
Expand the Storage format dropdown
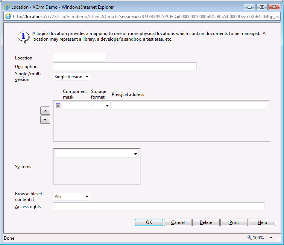101,106
